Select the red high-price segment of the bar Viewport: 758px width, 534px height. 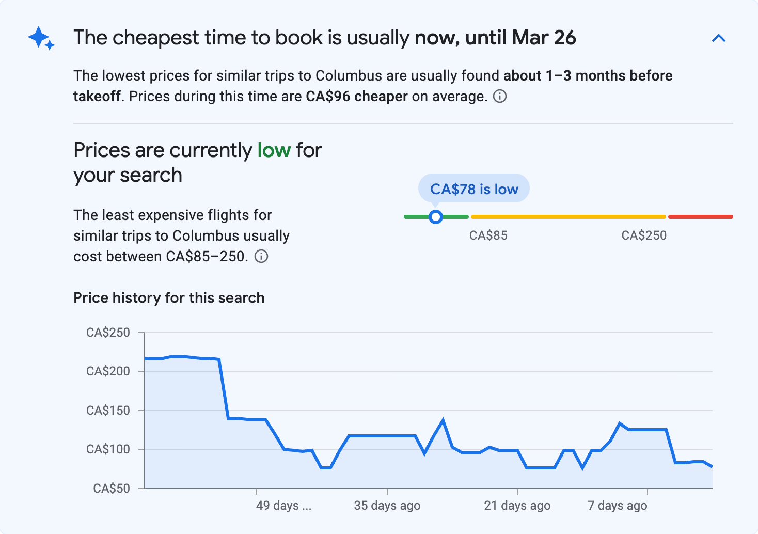click(x=700, y=216)
